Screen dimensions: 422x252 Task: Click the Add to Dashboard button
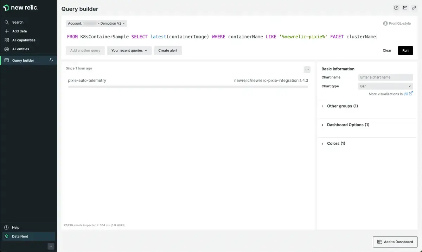click(x=395, y=242)
